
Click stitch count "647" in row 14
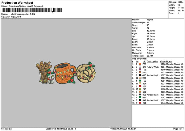[x=144, y=100]
